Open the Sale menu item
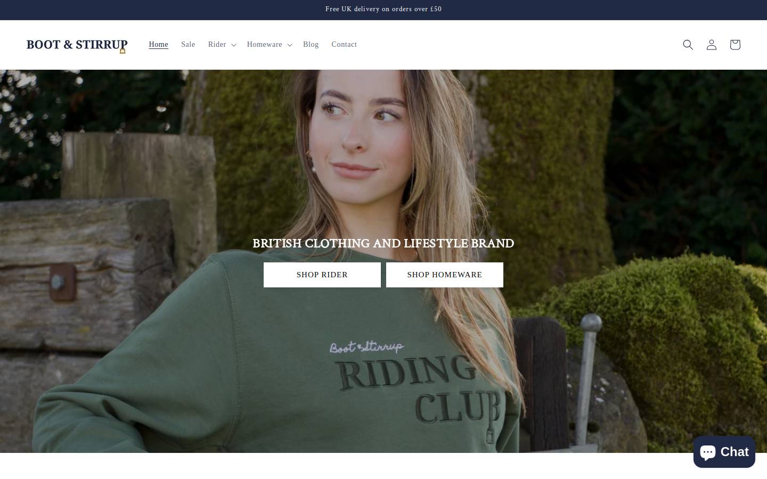 [x=188, y=45]
